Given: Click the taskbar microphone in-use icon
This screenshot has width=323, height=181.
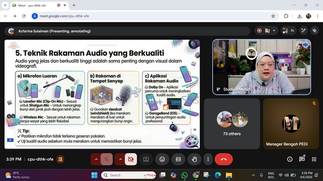Looking at the screenshot, I should (x=261, y=175).
